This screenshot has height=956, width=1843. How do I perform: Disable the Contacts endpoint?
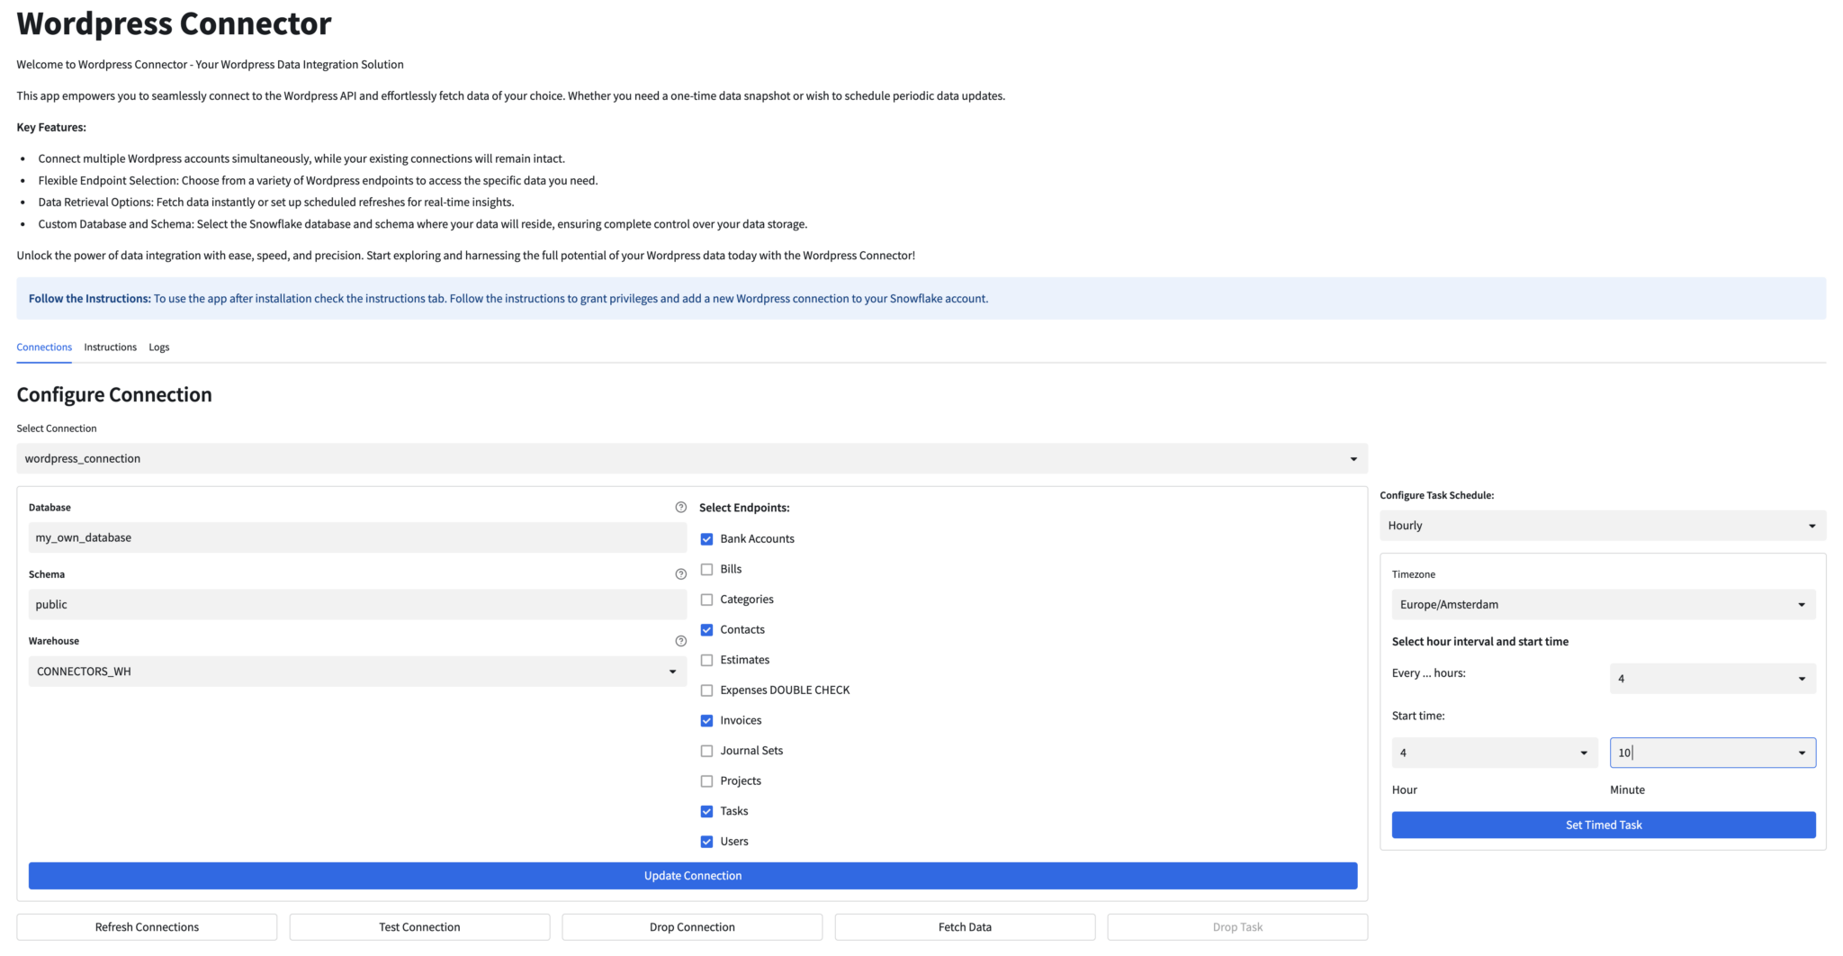tap(707, 629)
